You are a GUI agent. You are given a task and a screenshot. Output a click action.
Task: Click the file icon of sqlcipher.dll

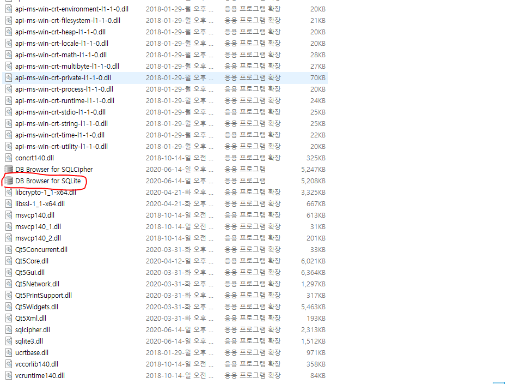9,330
